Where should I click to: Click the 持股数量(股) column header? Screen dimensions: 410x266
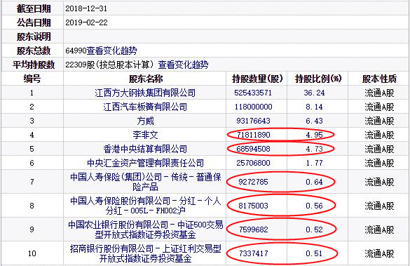point(257,79)
